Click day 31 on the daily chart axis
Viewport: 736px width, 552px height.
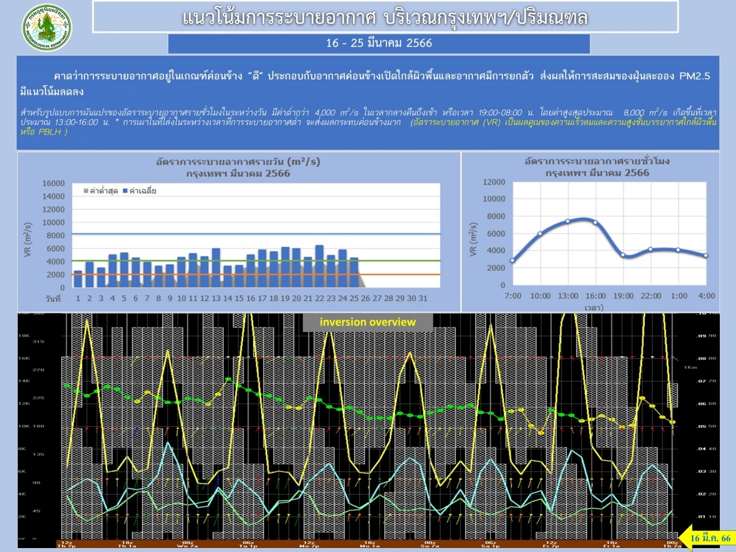(423, 298)
